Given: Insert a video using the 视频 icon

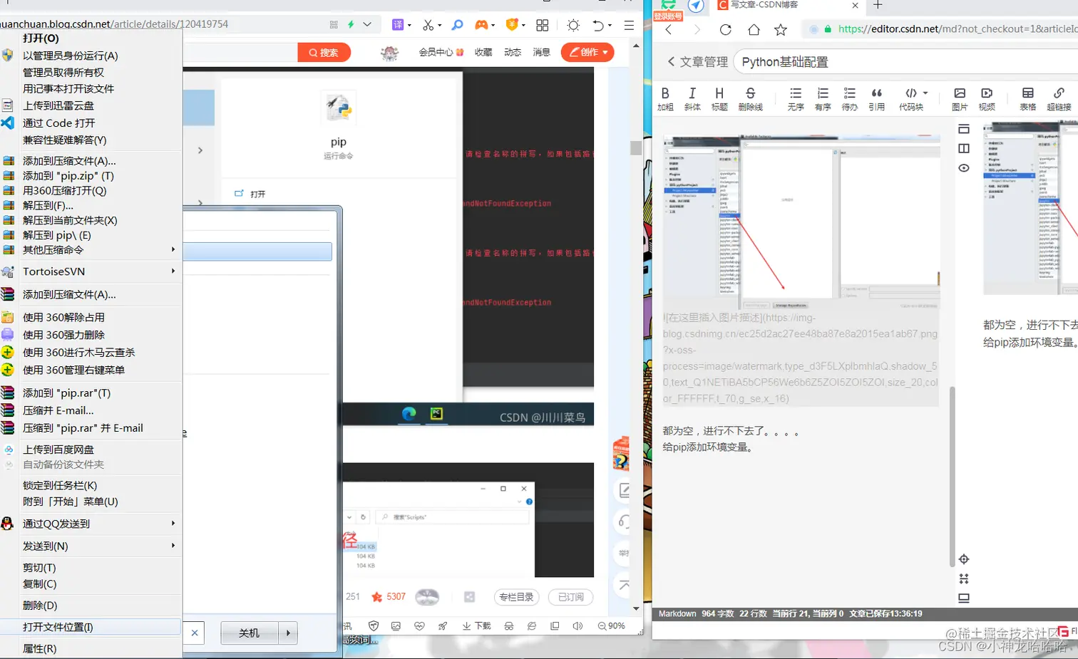Looking at the screenshot, I should click(987, 96).
